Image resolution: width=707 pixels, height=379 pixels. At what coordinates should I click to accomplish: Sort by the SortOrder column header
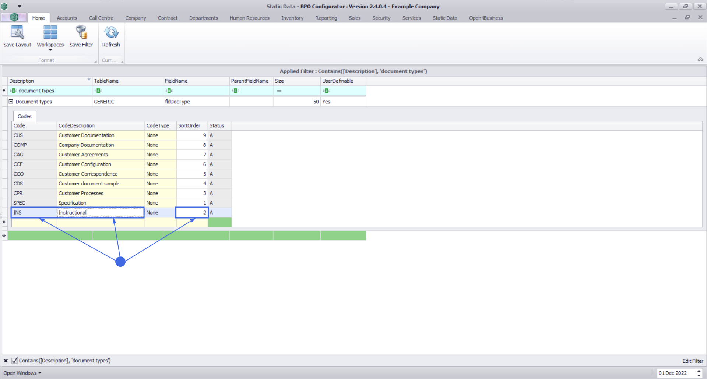click(x=192, y=125)
